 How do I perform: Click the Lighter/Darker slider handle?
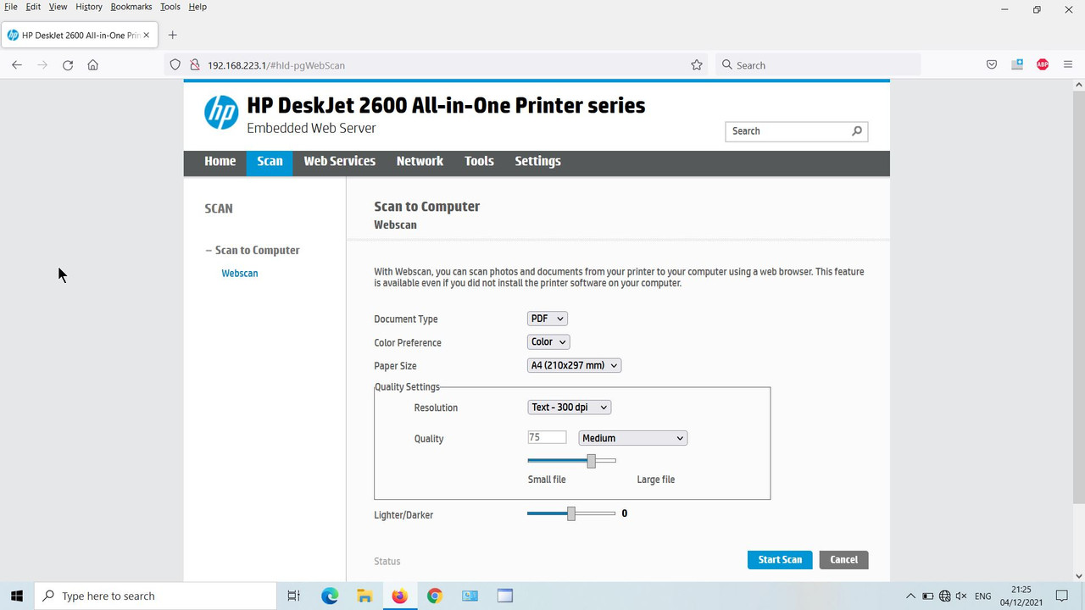tap(571, 513)
